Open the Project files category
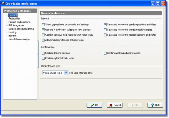Screen dimensions: 169x118 [x=14, y=19]
